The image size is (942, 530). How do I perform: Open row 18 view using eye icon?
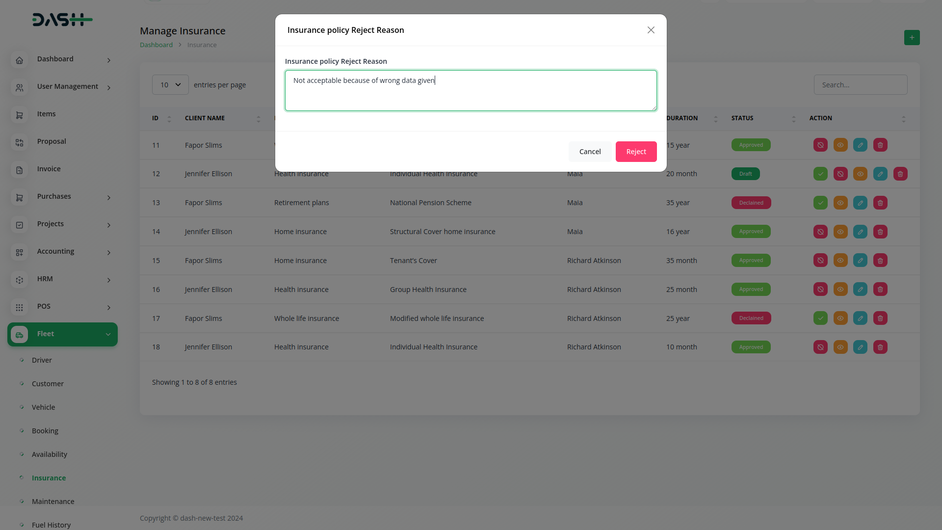(840, 347)
